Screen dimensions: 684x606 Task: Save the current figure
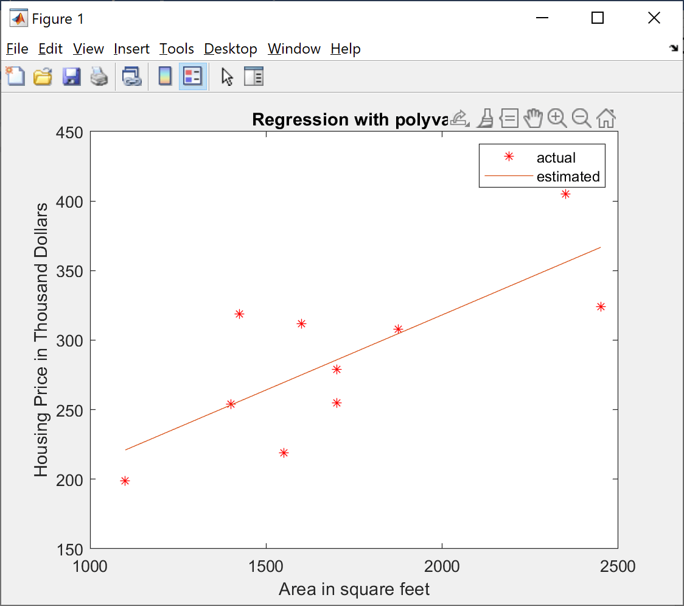(71, 76)
